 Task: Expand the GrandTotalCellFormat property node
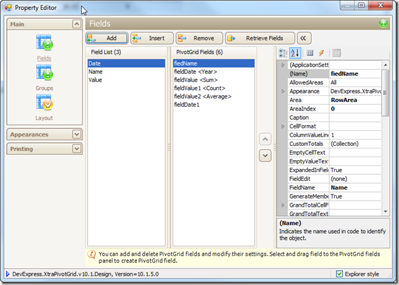tap(283, 205)
